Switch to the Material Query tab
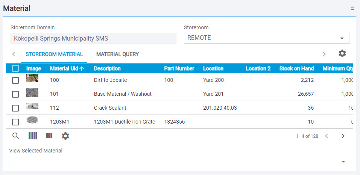 117,54
